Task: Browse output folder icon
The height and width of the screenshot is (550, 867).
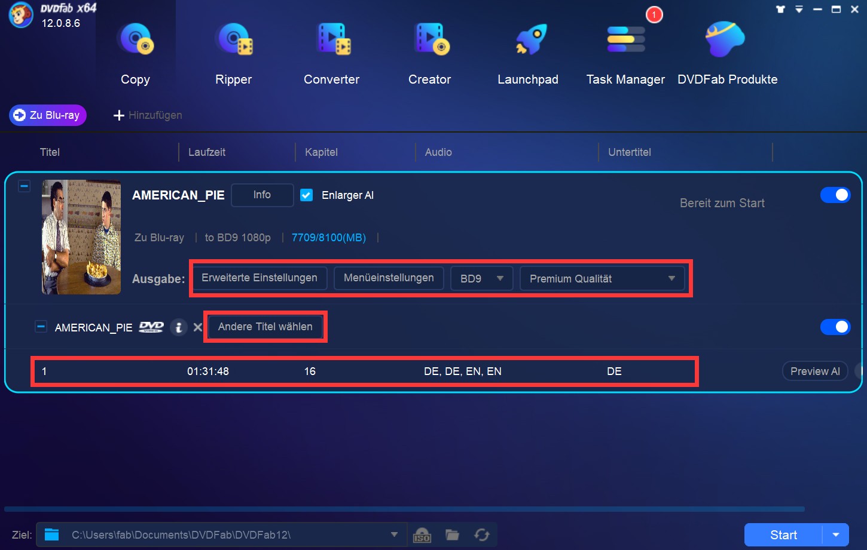Action: (x=452, y=535)
